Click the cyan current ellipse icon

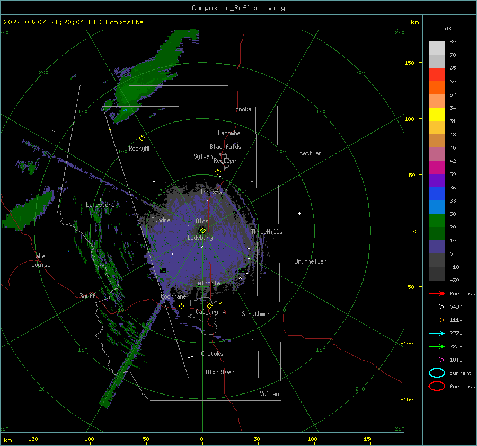coord(437,373)
